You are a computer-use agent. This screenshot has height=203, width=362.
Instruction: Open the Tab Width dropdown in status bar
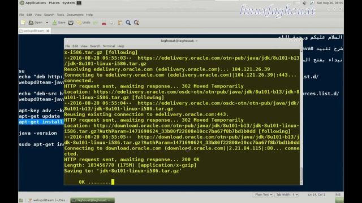287,195
